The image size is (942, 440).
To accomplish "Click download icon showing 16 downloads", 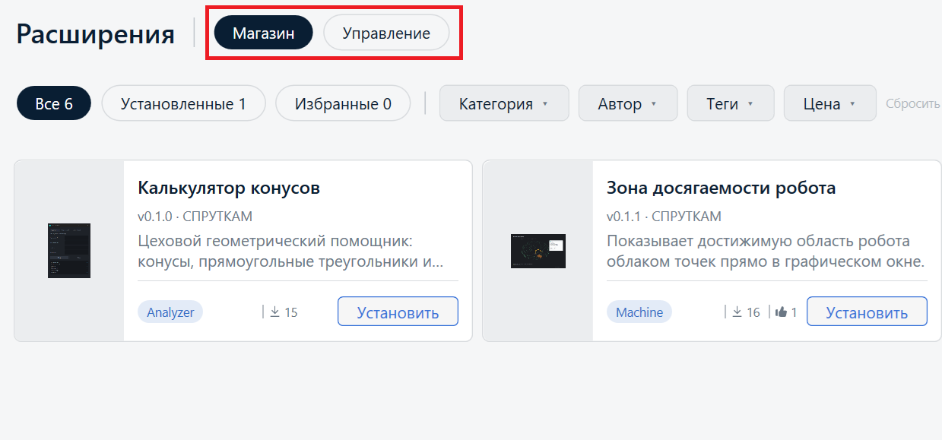I will click(x=737, y=312).
